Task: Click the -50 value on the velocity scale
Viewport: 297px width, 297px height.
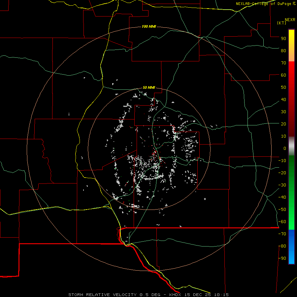Action: [282, 210]
